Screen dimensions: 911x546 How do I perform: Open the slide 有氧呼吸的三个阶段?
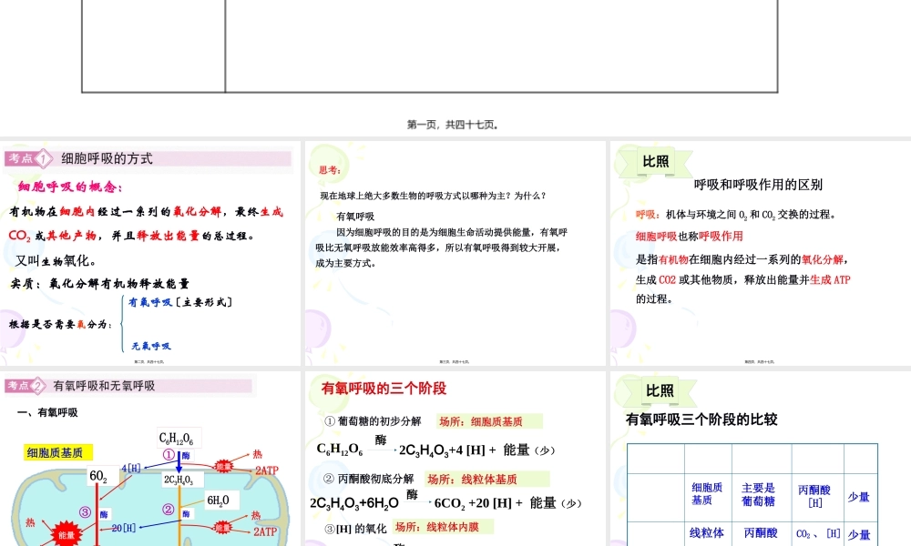click(455, 459)
